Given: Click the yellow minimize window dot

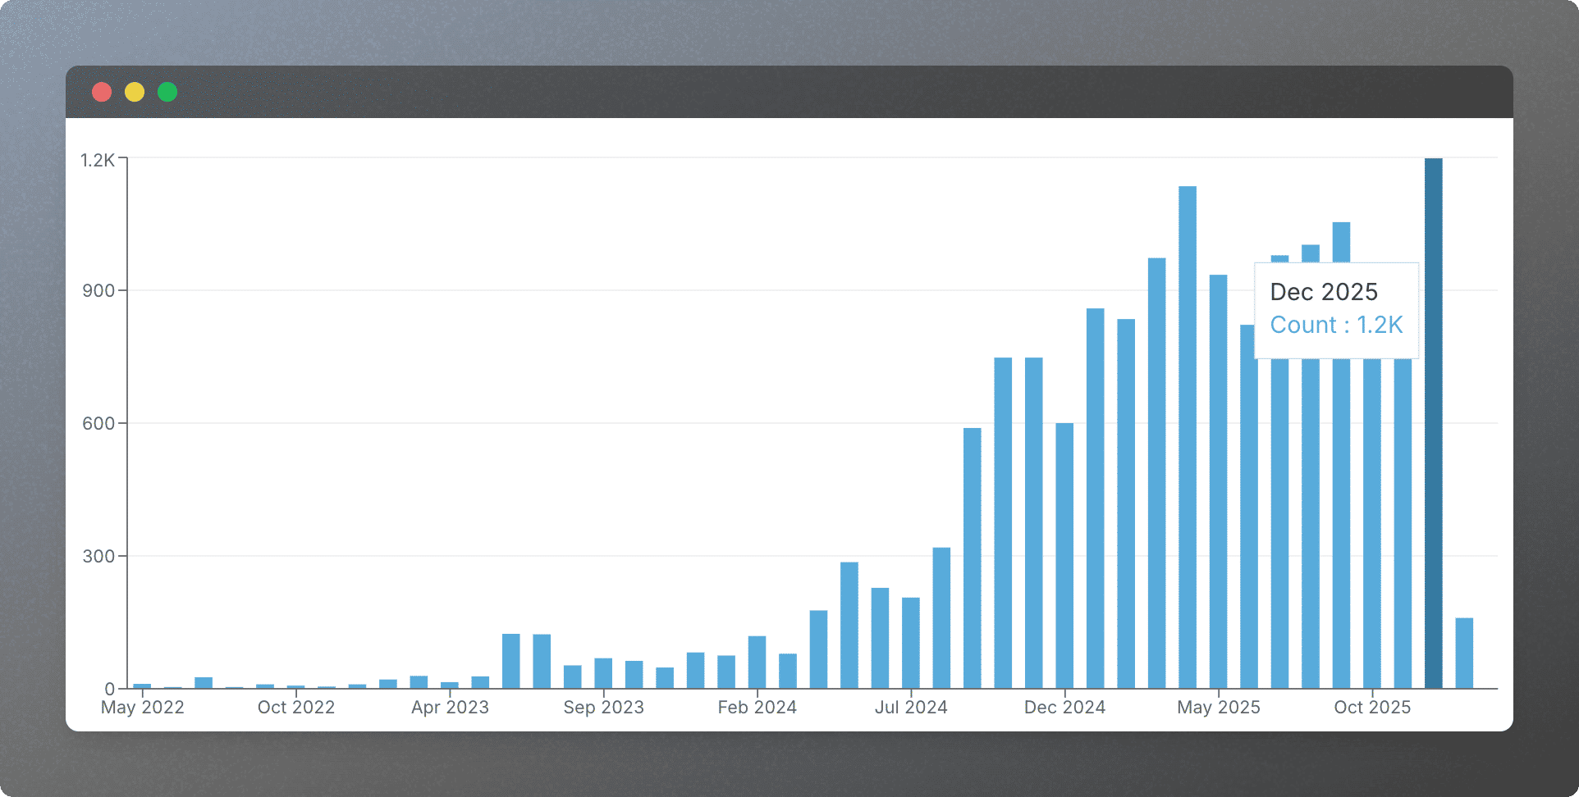Looking at the screenshot, I should point(135,92).
